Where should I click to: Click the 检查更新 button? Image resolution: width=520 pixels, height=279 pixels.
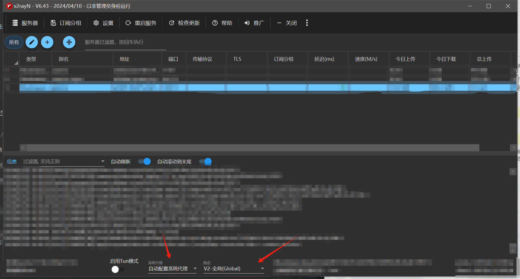coord(184,23)
